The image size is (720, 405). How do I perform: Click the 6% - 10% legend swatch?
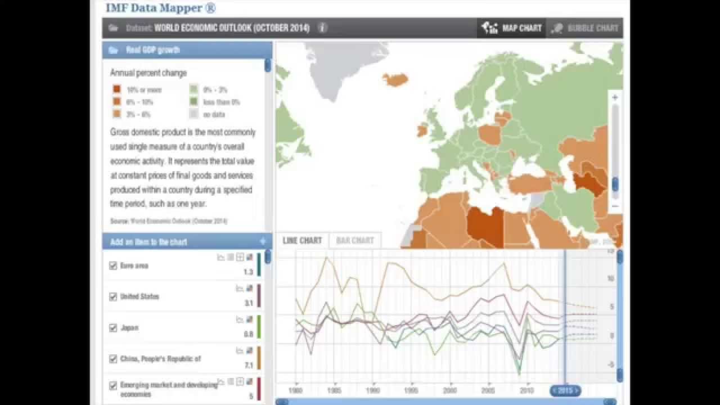coord(116,102)
